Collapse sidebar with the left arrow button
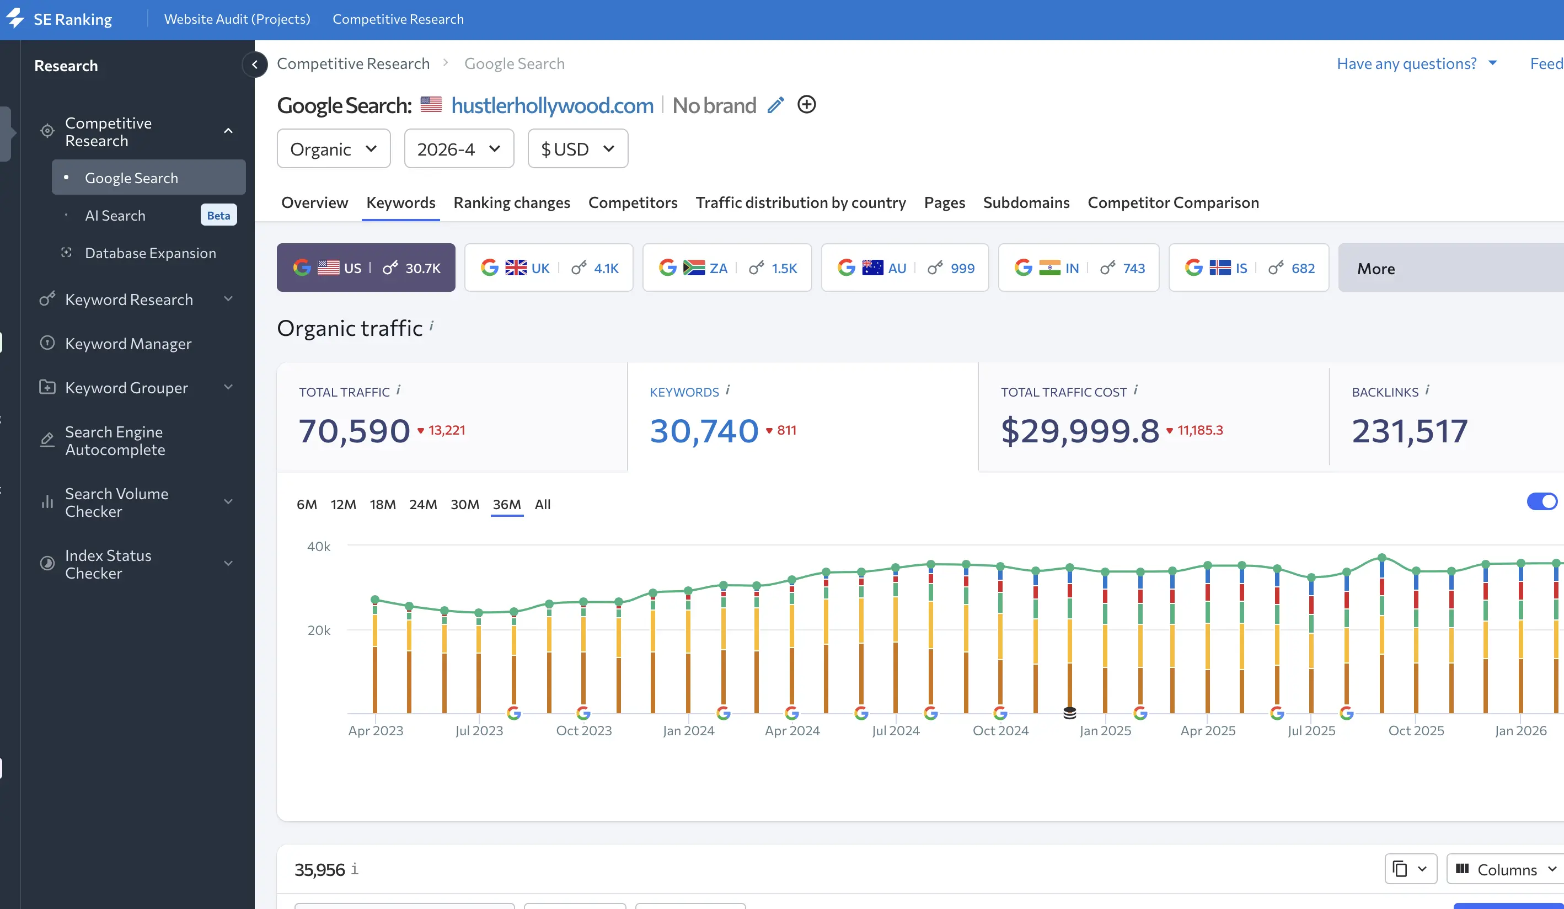The height and width of the screenshot is (909, 1564). 254,65
